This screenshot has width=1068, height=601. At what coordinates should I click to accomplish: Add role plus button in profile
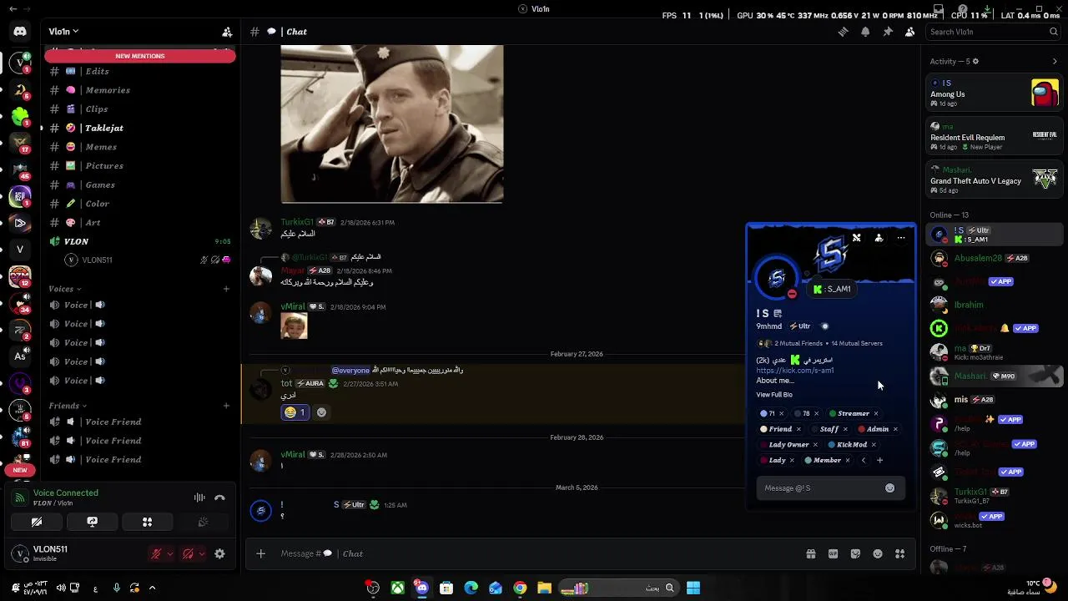pyautogui.click(x=879, y=460)
